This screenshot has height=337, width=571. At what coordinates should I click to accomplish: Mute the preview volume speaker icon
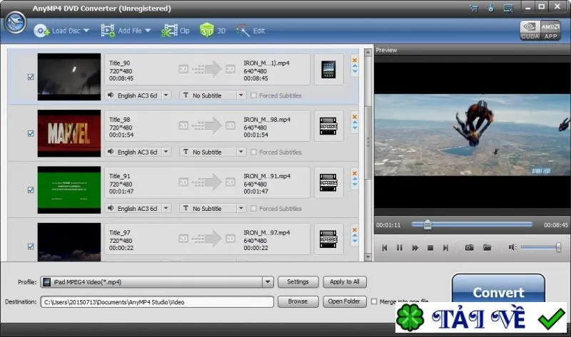512,247
